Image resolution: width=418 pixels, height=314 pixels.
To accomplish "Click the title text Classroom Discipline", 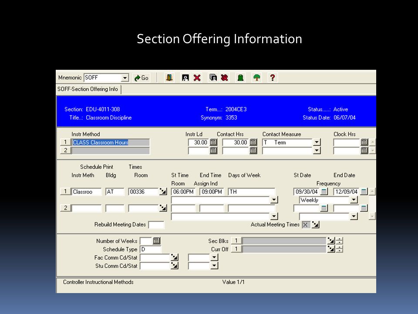I will coord(109,117).
